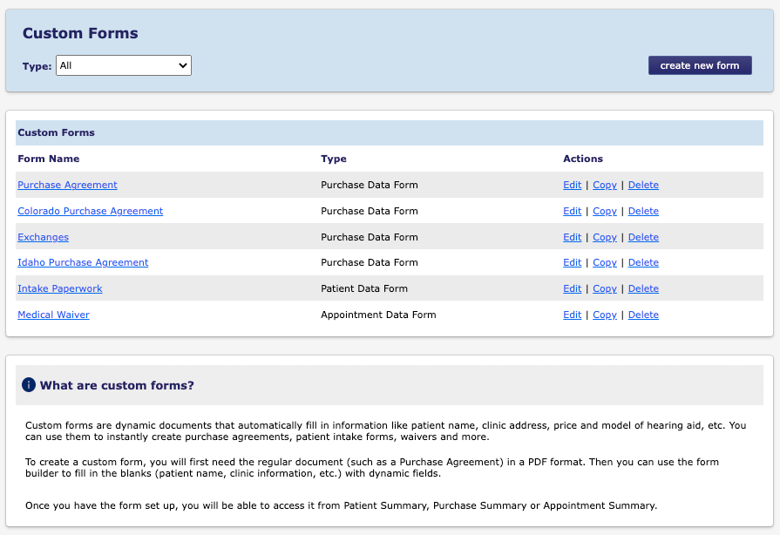
Task: Click the Custom Forms page title
Action: (x=80, y=33)
